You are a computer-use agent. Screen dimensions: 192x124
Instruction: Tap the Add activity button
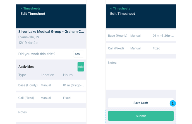81,67
